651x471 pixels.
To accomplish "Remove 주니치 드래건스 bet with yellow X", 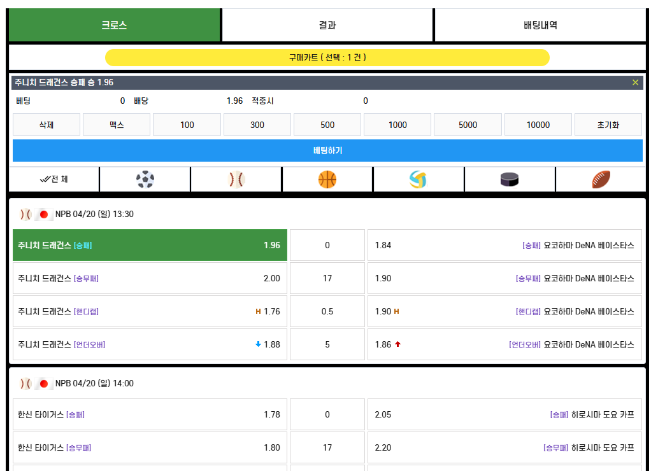I will coord(635,82).
